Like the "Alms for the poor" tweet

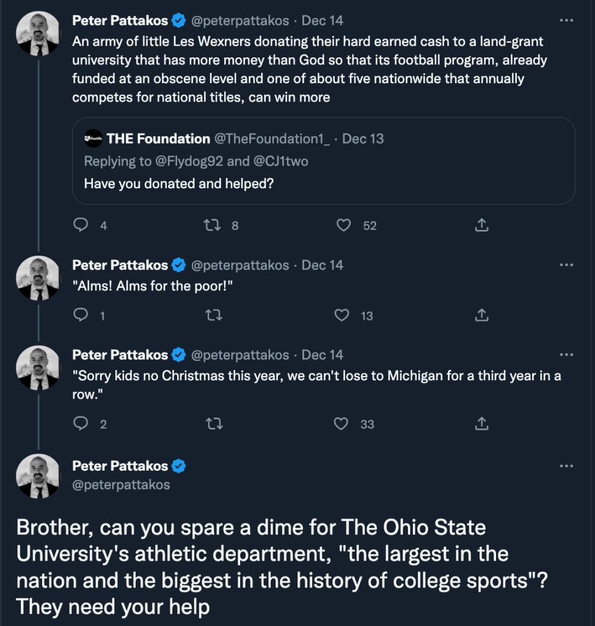343,315
